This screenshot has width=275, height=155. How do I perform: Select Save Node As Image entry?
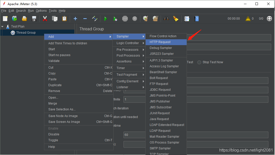click(78, 116)
